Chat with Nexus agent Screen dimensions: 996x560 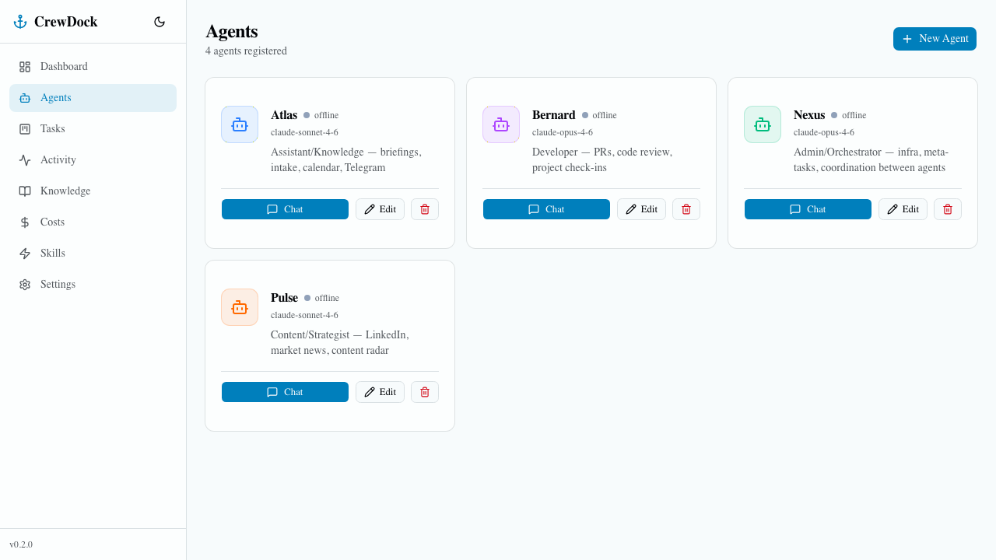pyautogui.click(x=808, y=209)
